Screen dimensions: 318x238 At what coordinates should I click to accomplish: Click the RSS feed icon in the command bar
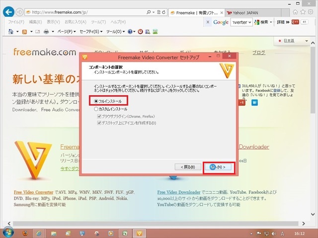(x=25, y=32)
